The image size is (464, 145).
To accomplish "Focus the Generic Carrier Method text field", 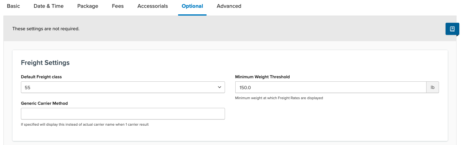I will 123,114.
